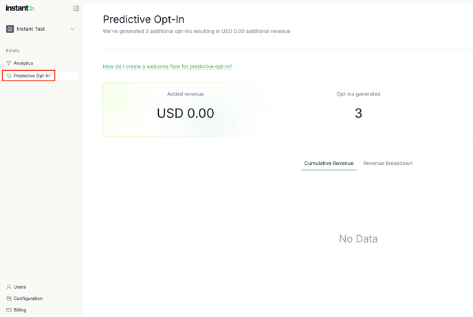The image size is (473, 317).
Task: Expand the workspace switcher chevron
Action: tap(72, 29)
